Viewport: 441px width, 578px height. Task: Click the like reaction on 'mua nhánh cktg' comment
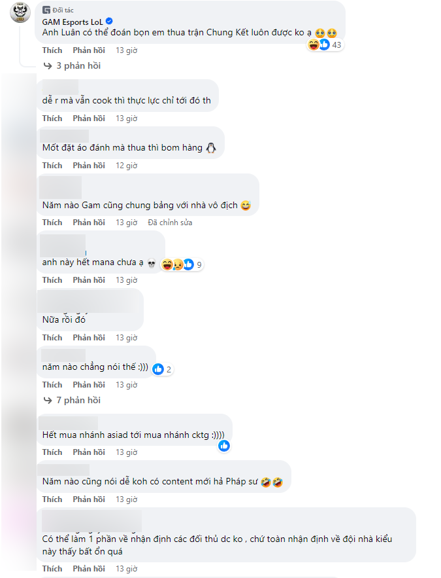[224, 446]
